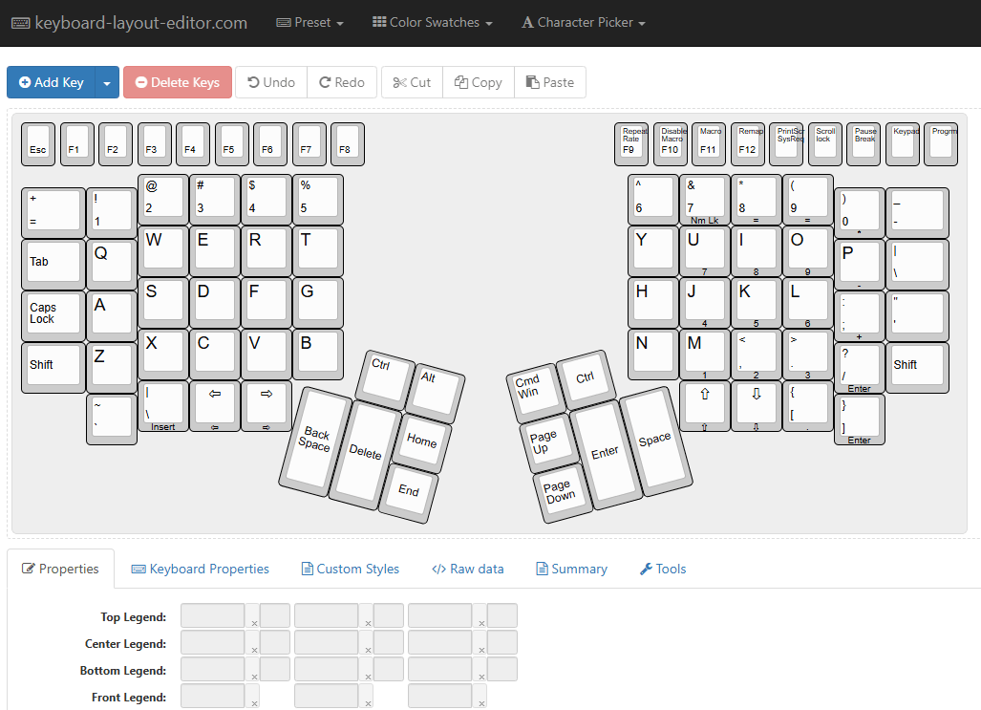Click the Copy toolbar button

[x=479, y=82]
